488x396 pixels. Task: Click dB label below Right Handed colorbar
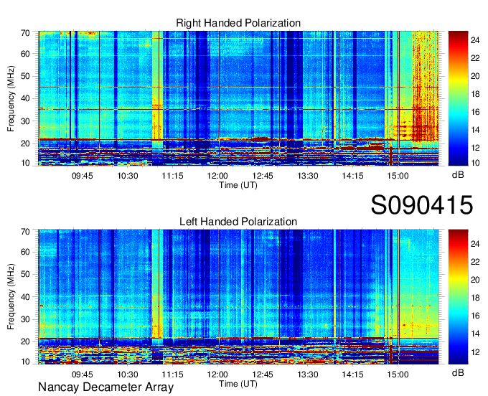tap(458, 175)
